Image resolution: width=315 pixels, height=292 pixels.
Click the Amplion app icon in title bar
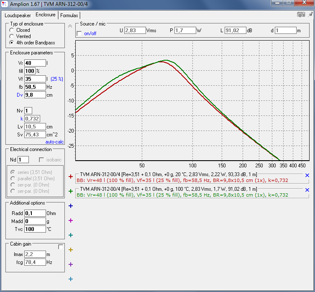(x=5, y=4)
